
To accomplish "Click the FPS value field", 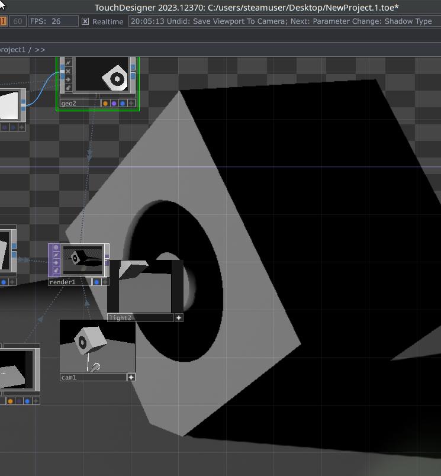I will (53, 21).
